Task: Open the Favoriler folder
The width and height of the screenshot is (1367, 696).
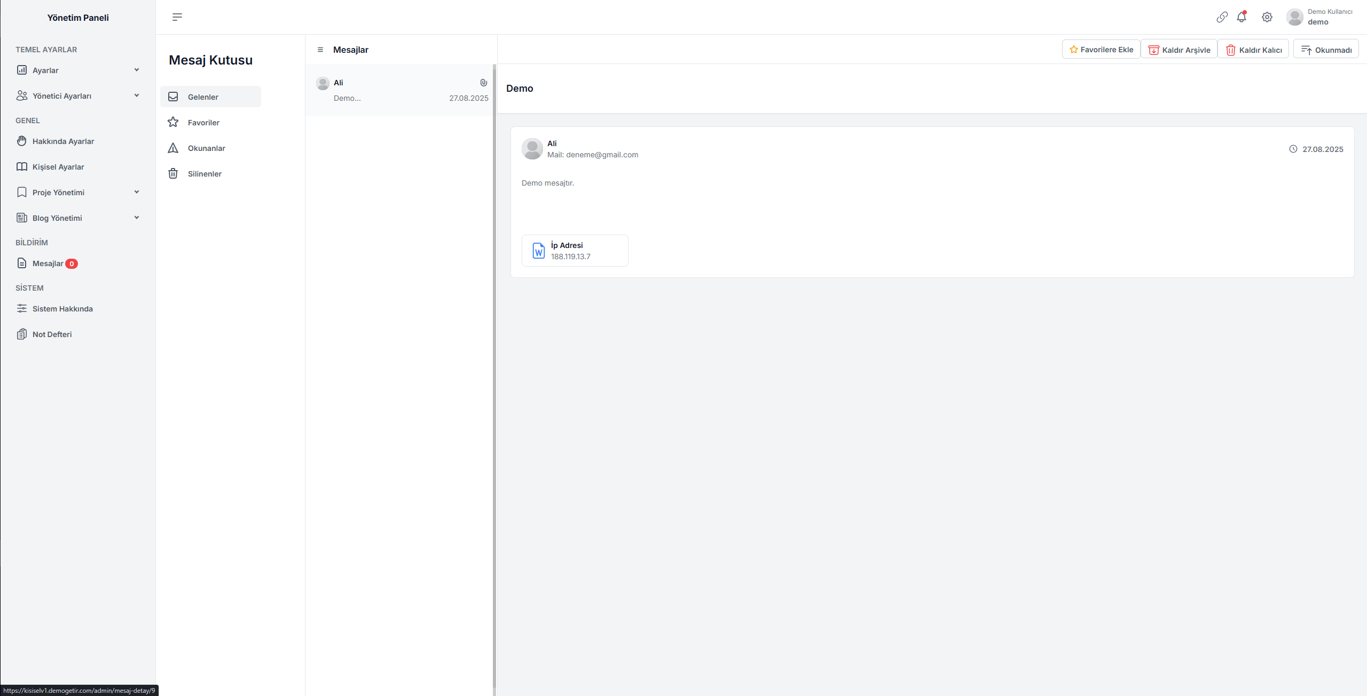Action: pyautogui.click(x=203, y=123)
